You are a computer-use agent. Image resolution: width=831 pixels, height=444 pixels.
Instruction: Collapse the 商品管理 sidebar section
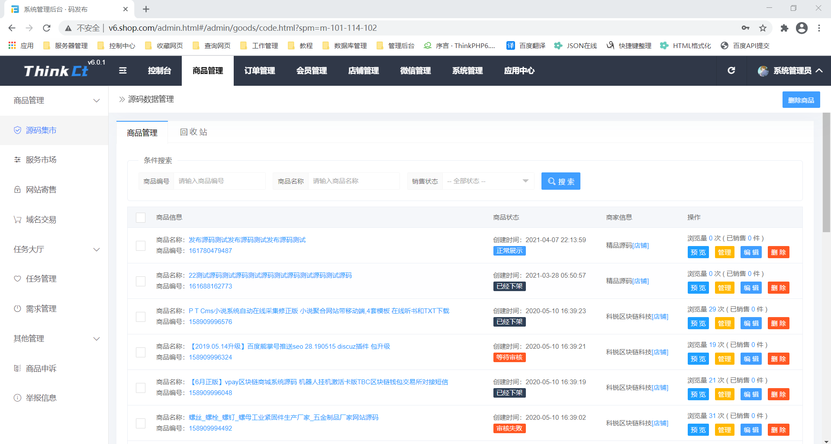pos(97,100)
